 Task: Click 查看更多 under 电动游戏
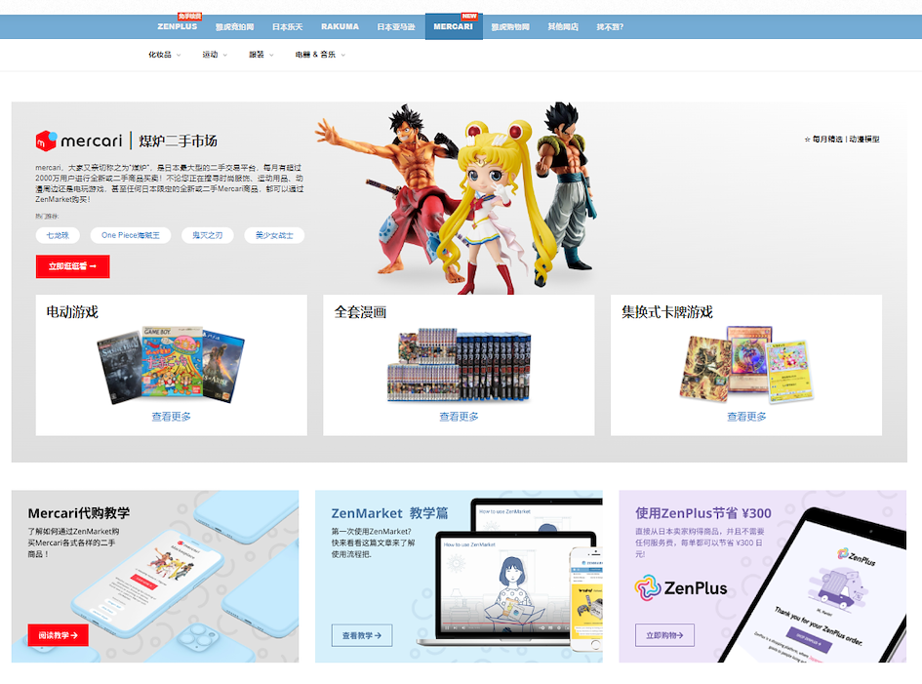click(171, 417)
